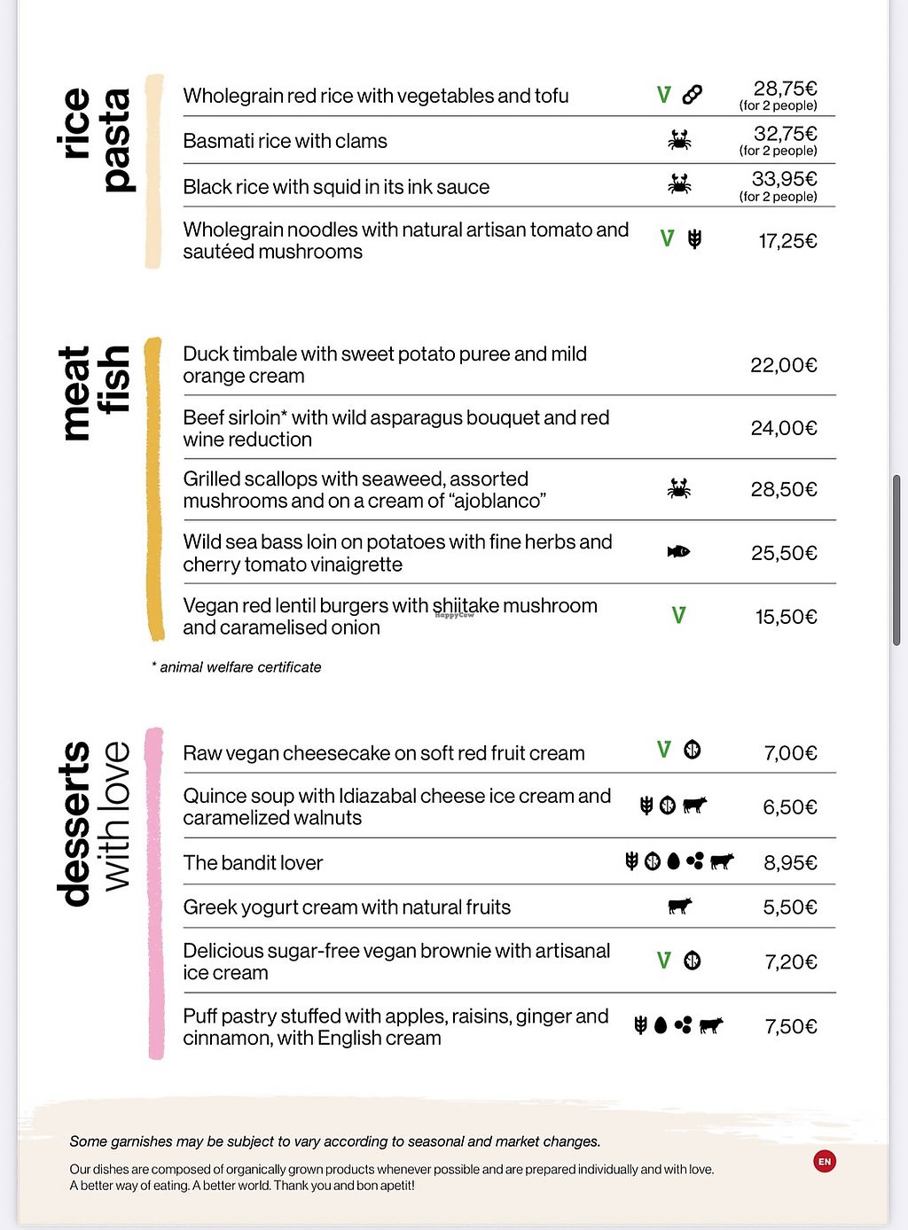
Task: Click the 24,00€ Beef sirloin price
Action: pos(784,428)
